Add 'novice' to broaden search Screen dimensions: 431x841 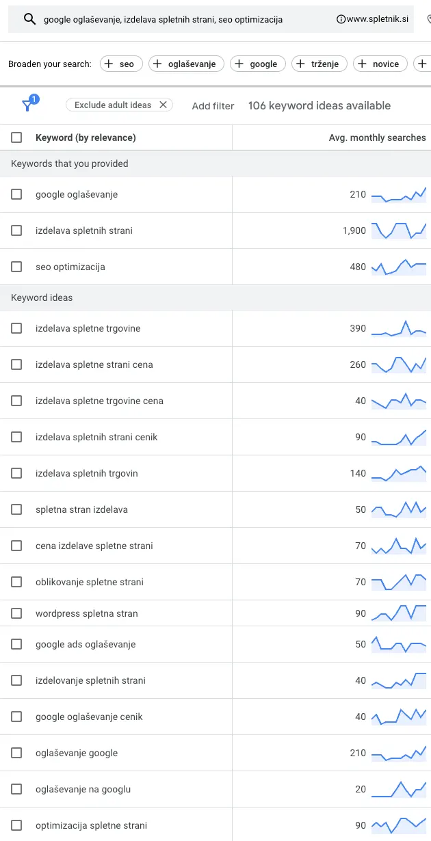(x=380, y=64)
